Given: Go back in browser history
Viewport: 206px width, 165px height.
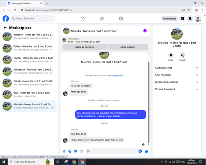Looking at the screenshot, I should (4, 10).
